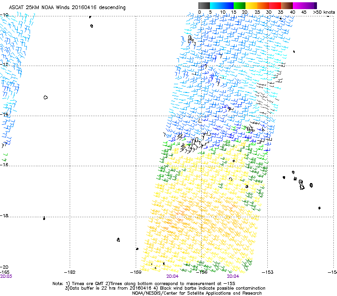Click the "45" legend scale label
The height and width of the screenshot is (296, 337).
304,12
